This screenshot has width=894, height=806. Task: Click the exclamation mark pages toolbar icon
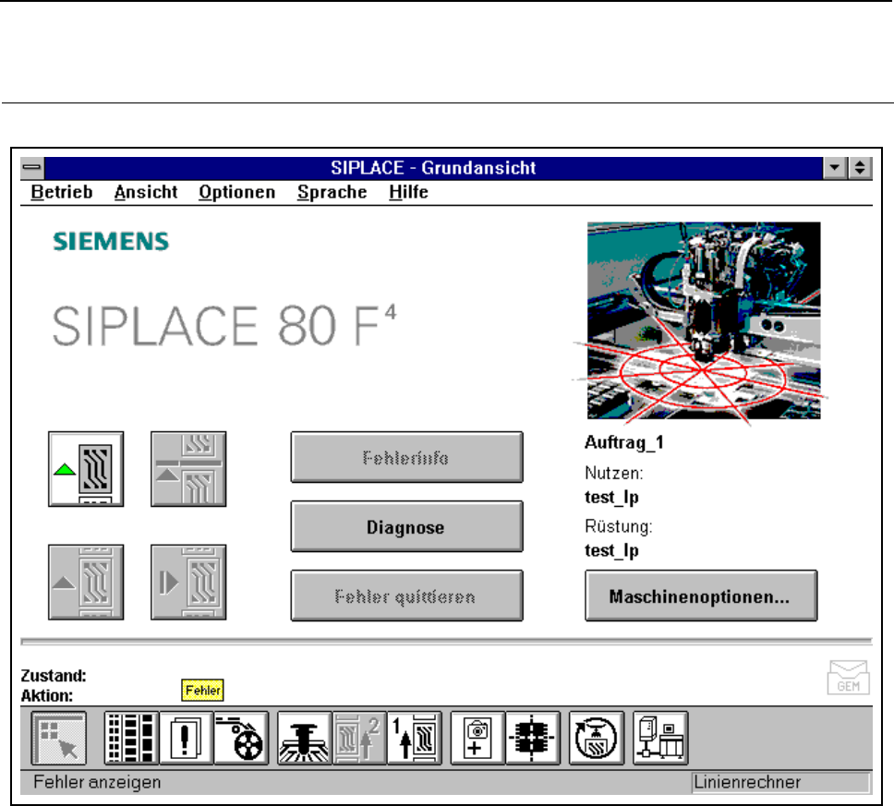point(186,739)
